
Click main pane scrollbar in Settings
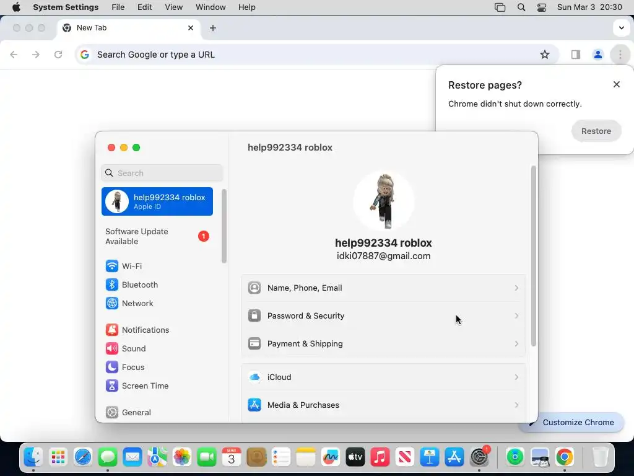coord(533,256)
